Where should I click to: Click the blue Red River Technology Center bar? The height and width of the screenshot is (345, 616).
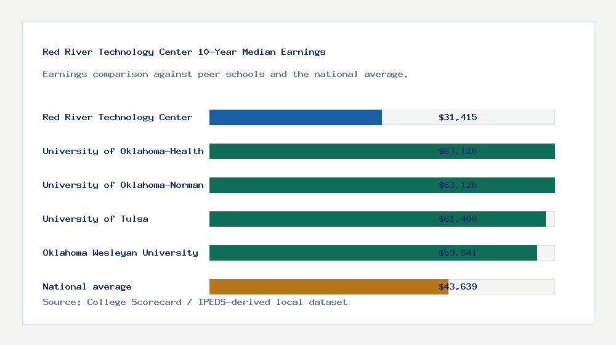click(296, 118)
